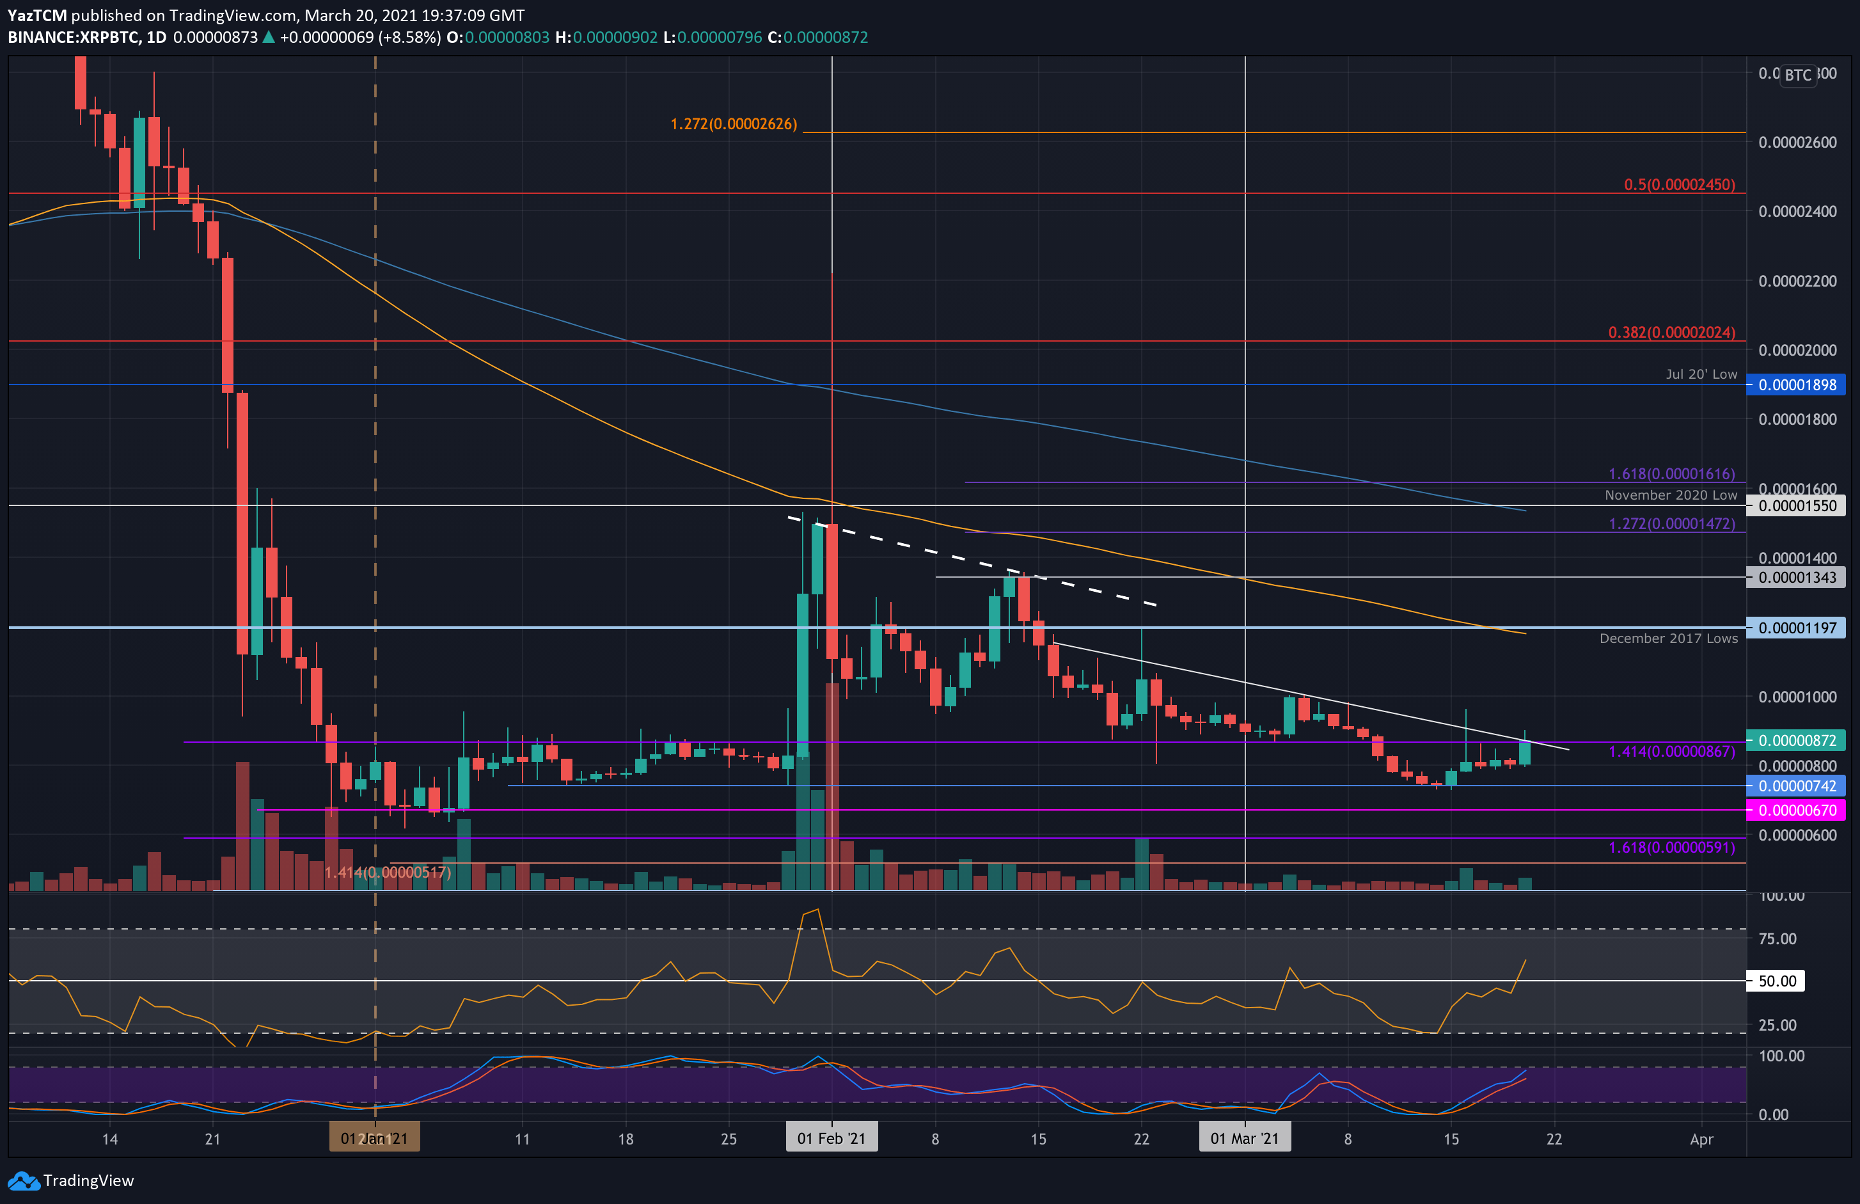Click the December 2017 Lows tag 0.00001197
The height and width of the screenshot is (1204, 1860).
tap(1797, 628)
